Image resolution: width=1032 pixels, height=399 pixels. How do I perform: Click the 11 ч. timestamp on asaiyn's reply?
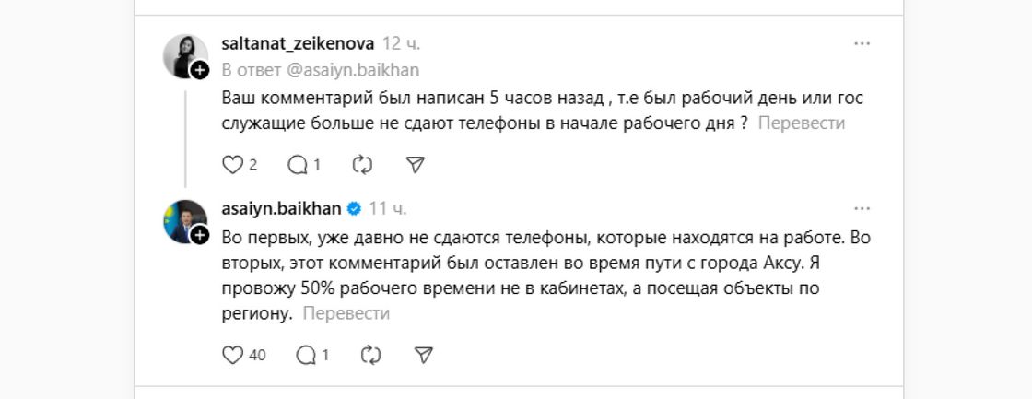coord(388,207)
